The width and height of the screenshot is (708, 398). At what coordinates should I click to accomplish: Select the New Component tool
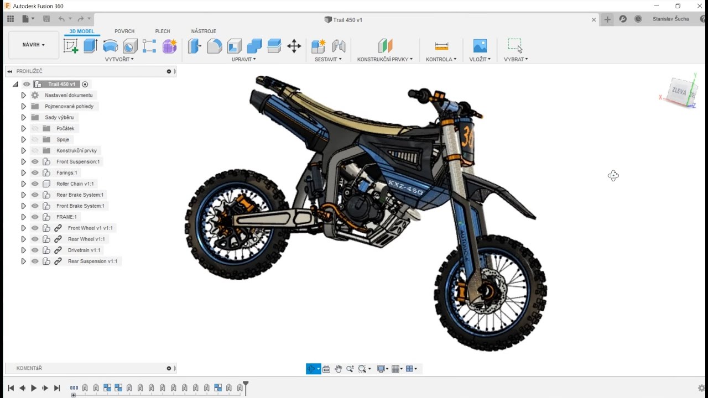(x=318, y=46)
